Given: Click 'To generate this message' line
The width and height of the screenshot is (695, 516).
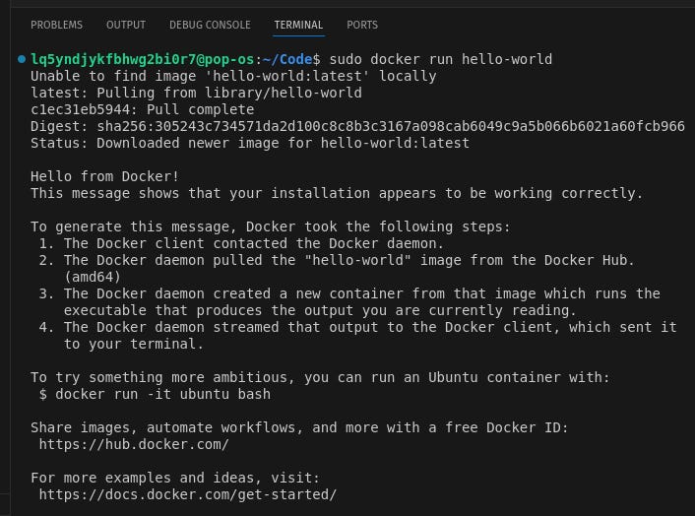Looking at the screenshot, I should (x=271, y=226).
